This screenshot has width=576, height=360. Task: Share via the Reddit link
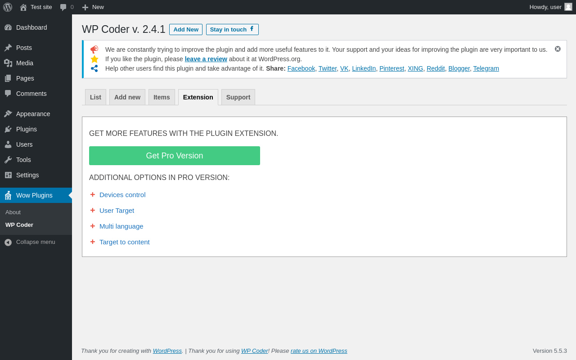pyautogui.click(x=436, y=68)
